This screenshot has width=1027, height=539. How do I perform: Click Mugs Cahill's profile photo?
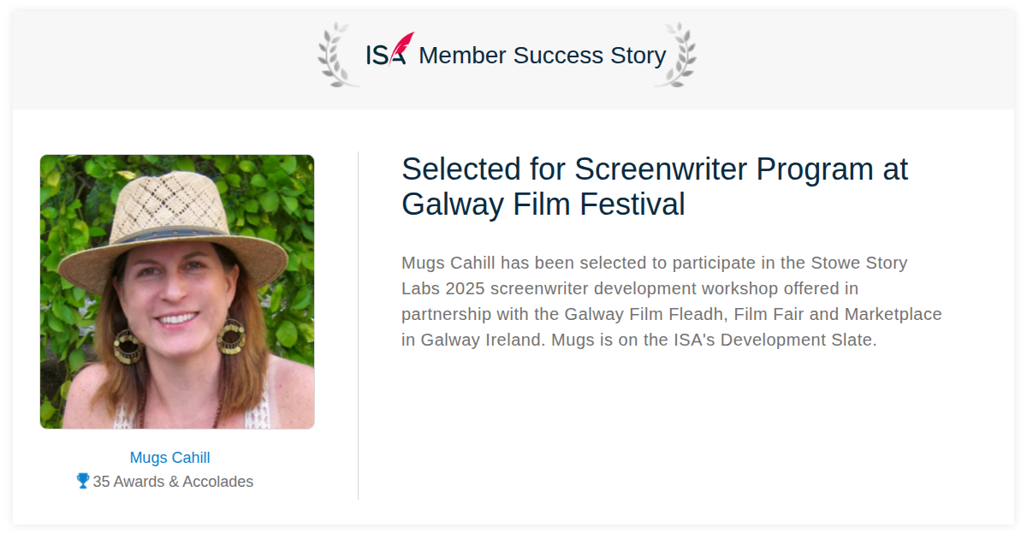[177, 292]
